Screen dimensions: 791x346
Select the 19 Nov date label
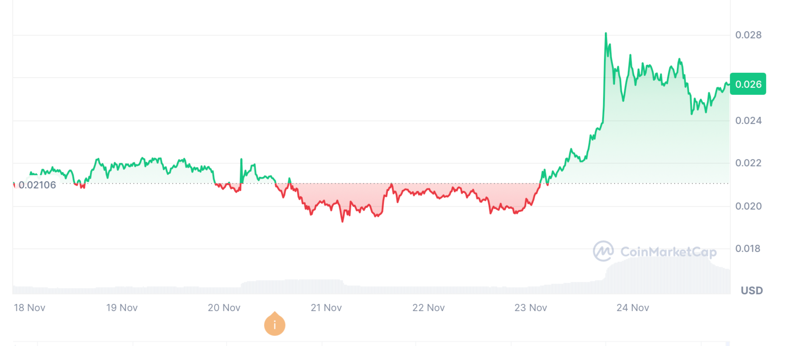coord(122,308)
